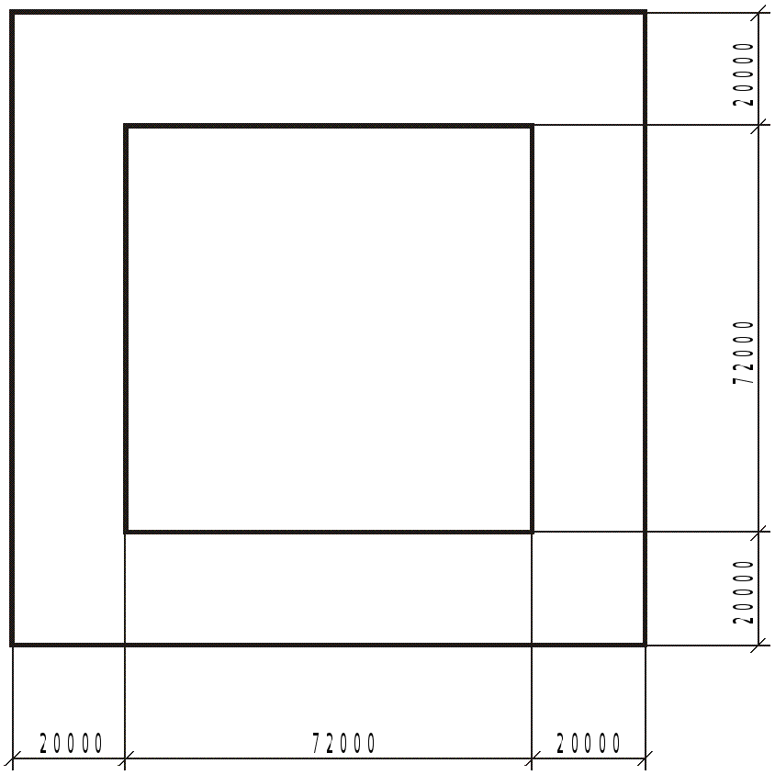This screenshot has height=775, width=775.
Task: Select the tick mark at the horizontal dimension's left end
Action: 12,758
